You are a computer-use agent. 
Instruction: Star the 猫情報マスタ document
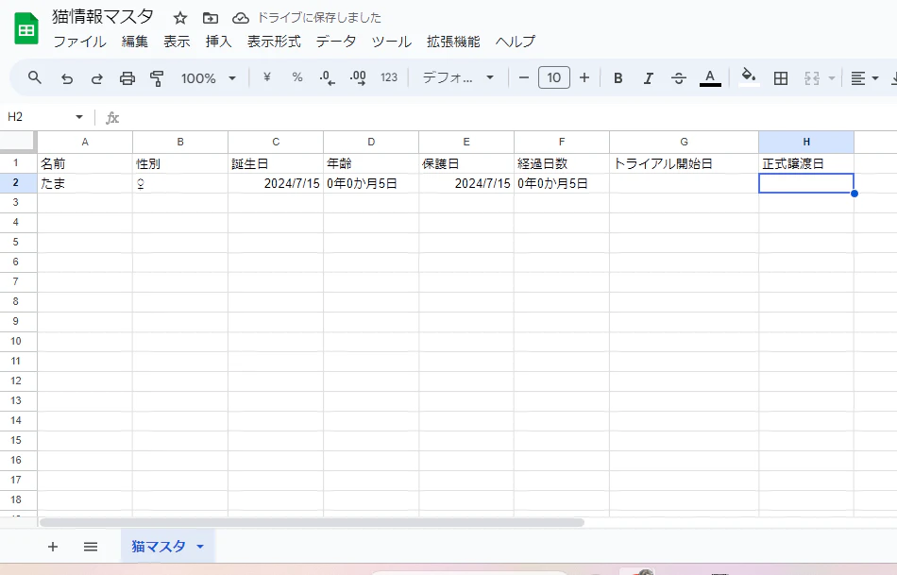pyautogui.click(x=180, y=18)
